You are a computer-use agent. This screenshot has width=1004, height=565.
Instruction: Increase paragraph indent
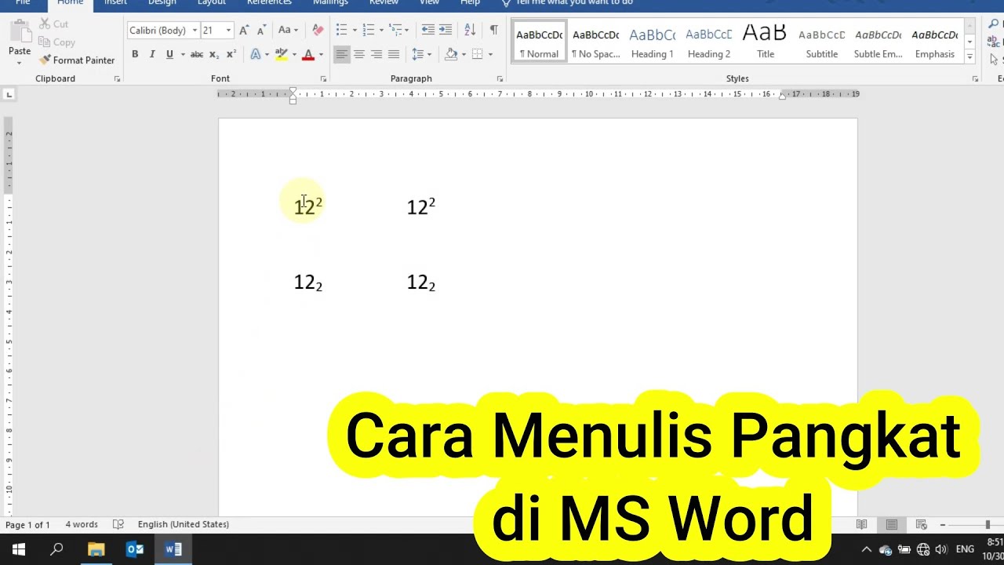point(446,30)
